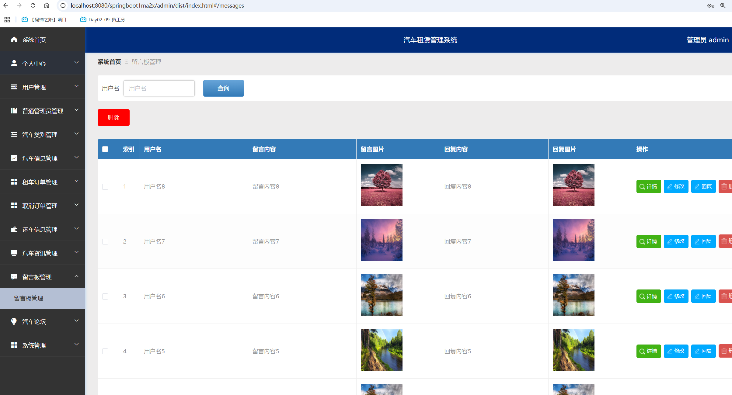Image resolution: width=732 pixels, height=395 pixels.
Task: Click the site information icon beside the URL
Action: pyautogui.click(x=63, y=5)
